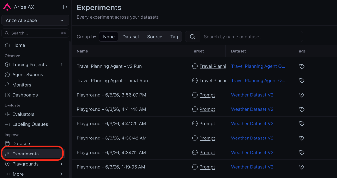This screenshot has width=337, height=178.
Task: Click the Datasets database icon
Action: 7,144
